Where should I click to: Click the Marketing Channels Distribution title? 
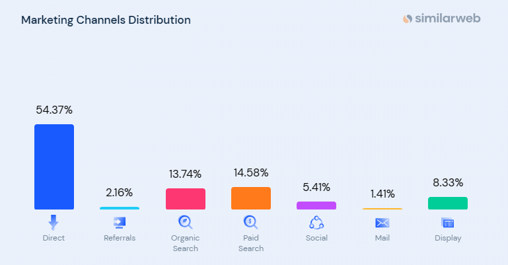[x=106, y=20]
